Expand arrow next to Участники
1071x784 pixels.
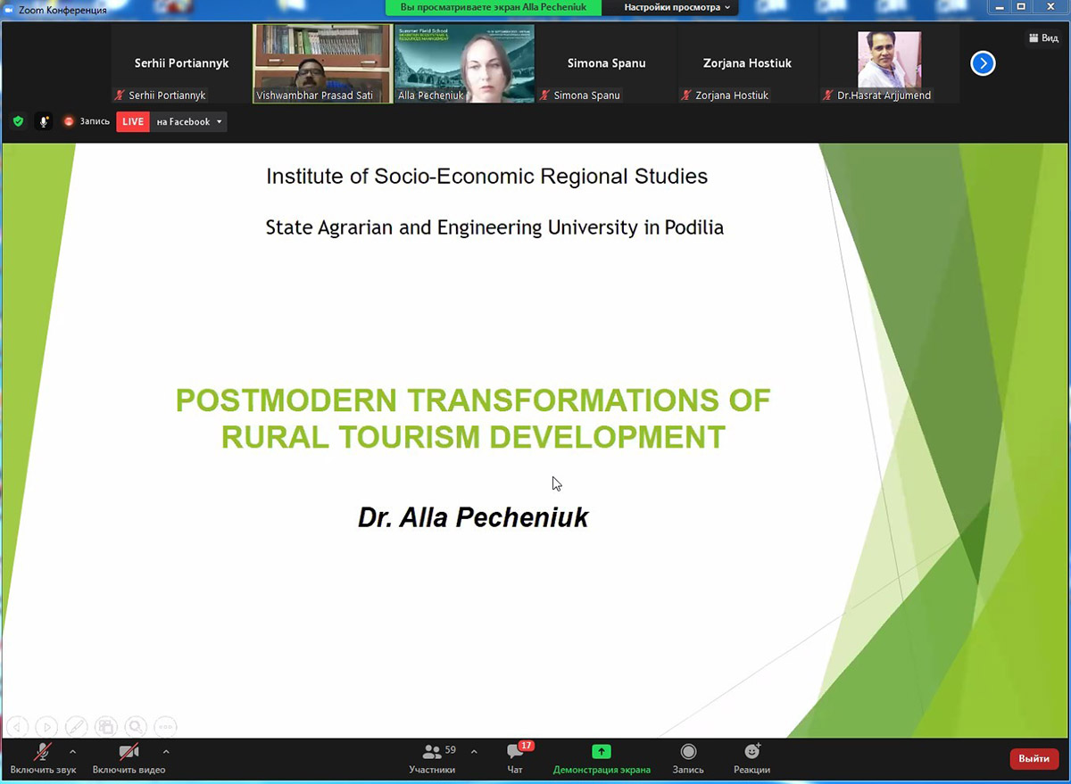tap(474, 752)
